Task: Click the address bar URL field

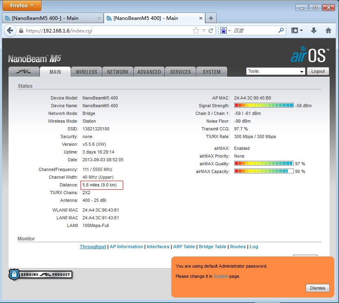Action: 108,31
